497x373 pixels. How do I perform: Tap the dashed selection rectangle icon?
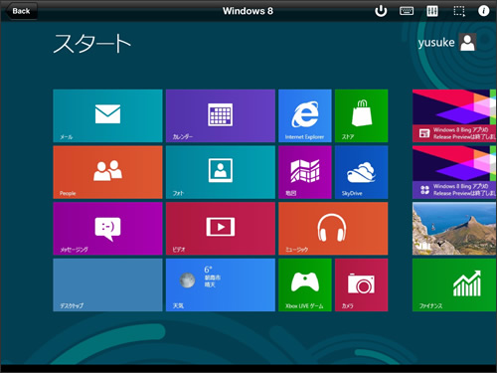459,11
